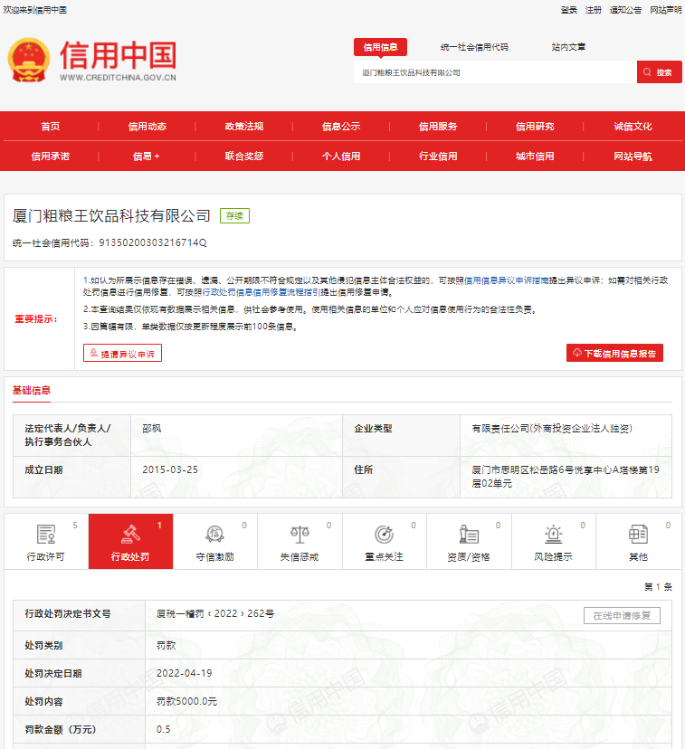Open the 网站声明 link

[666, 10]
